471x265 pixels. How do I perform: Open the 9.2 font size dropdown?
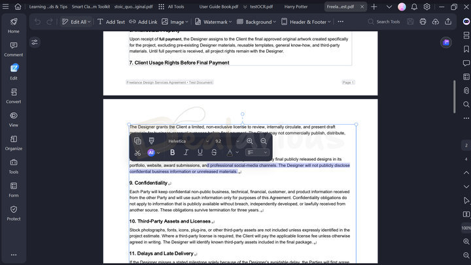(227, 141)
